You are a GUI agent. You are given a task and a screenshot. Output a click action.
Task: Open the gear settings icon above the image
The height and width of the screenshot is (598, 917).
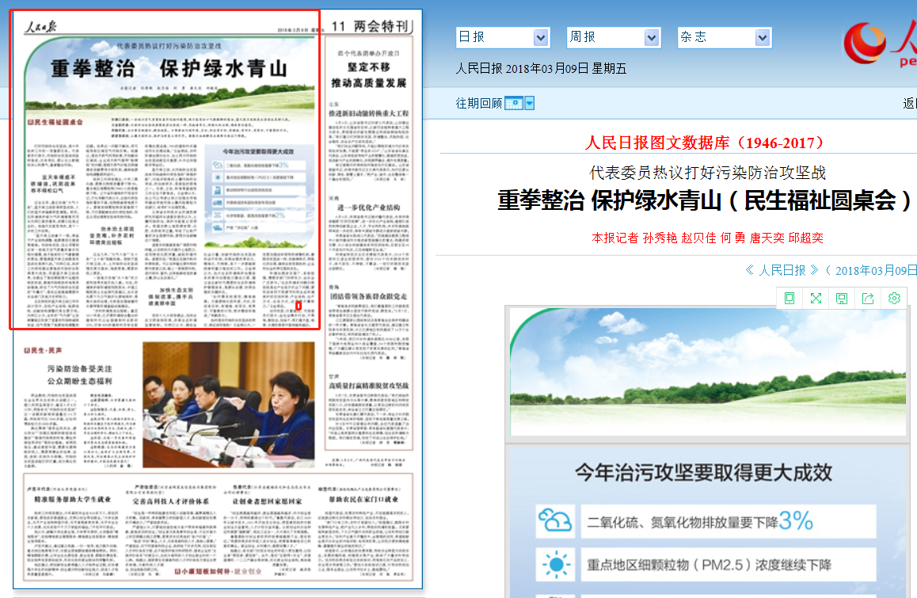[x=894, y=298]
